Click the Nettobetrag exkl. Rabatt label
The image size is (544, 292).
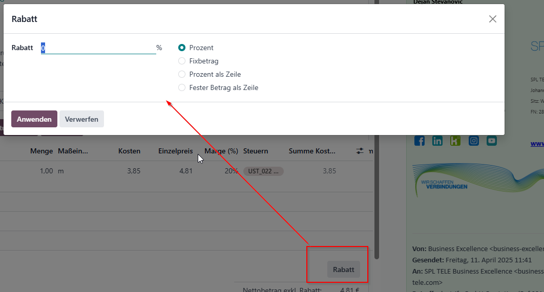282,289
